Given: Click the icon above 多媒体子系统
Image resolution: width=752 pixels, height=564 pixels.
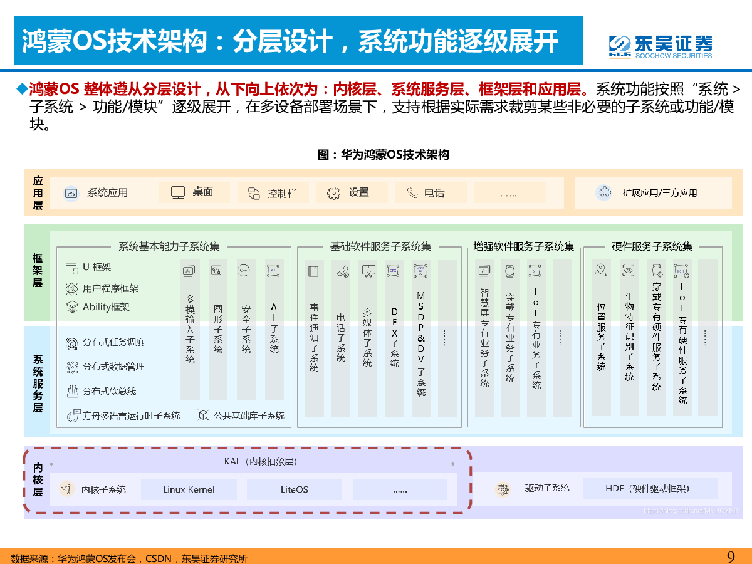Looking at the screenshot, I should click(368, 271).
